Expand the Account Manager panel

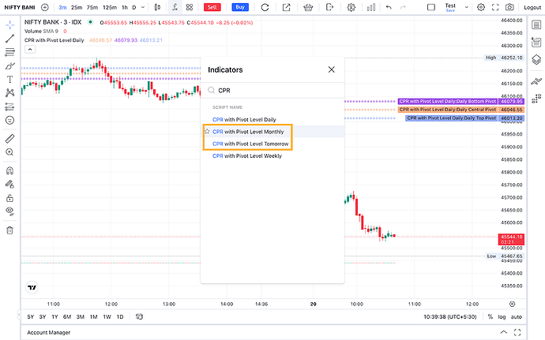coord(503,332)
